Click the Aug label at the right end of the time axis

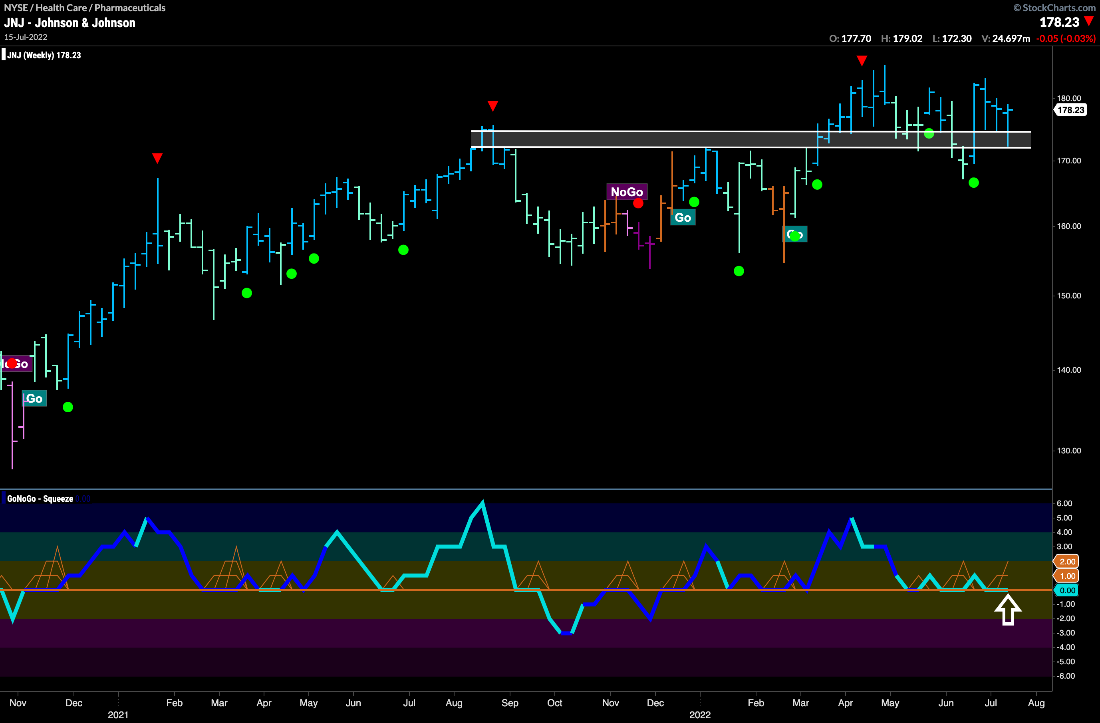[1036, 703]
